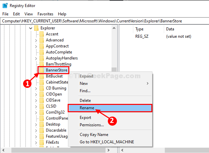This screenshot has height=153, width=209.
Task: Click the Type column header
Action: [139, 29]
